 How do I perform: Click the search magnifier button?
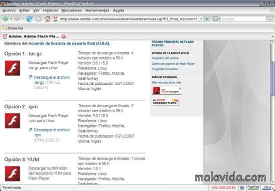pos(269,19)
